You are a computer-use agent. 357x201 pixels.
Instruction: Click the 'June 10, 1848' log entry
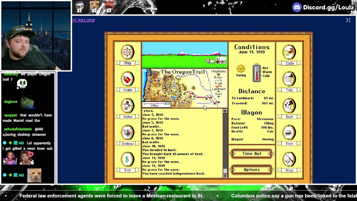tap(154, 146)
